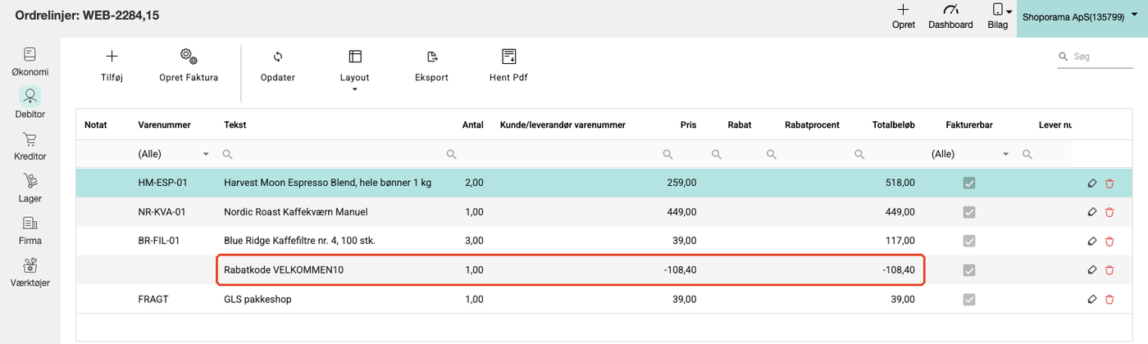
Task: Edit the BR-FIL-01 order line
Action: 1091,241
